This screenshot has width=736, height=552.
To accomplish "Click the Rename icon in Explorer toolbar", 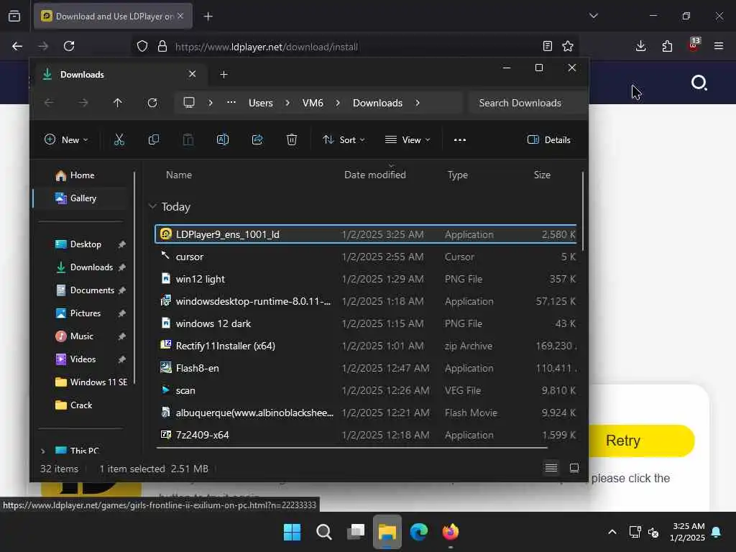I will coord(223,140).
